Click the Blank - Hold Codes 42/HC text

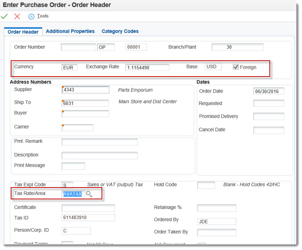coord(252,185)
